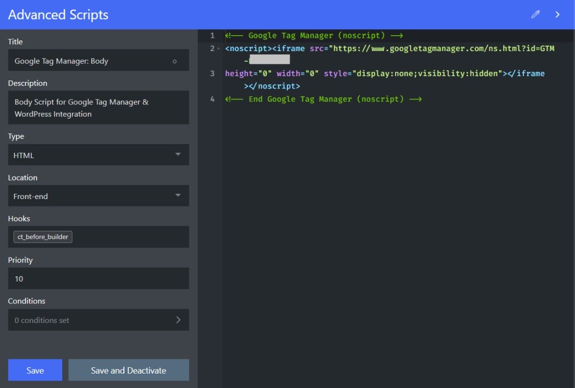
Task: Click the status circle inside the Title field
Action: [175, 61]
